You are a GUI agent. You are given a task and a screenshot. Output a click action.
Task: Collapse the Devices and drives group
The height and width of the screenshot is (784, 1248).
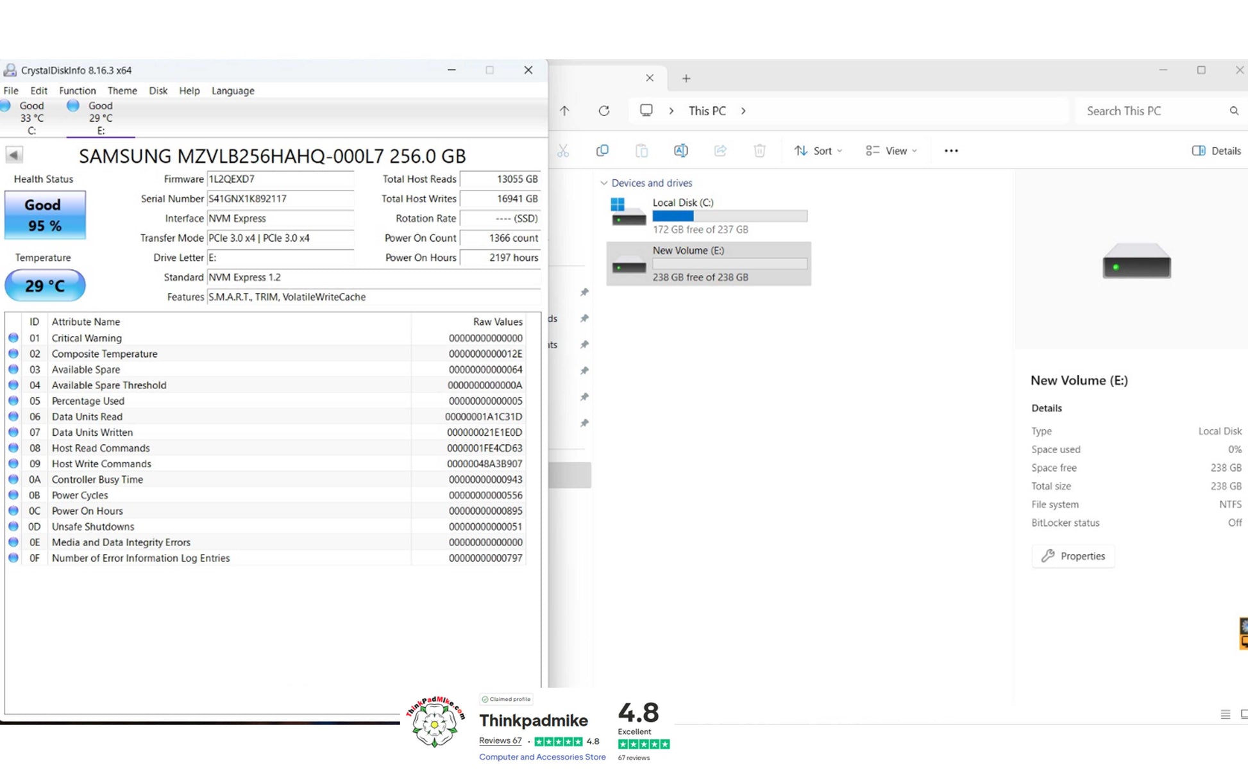coord(603,183)
